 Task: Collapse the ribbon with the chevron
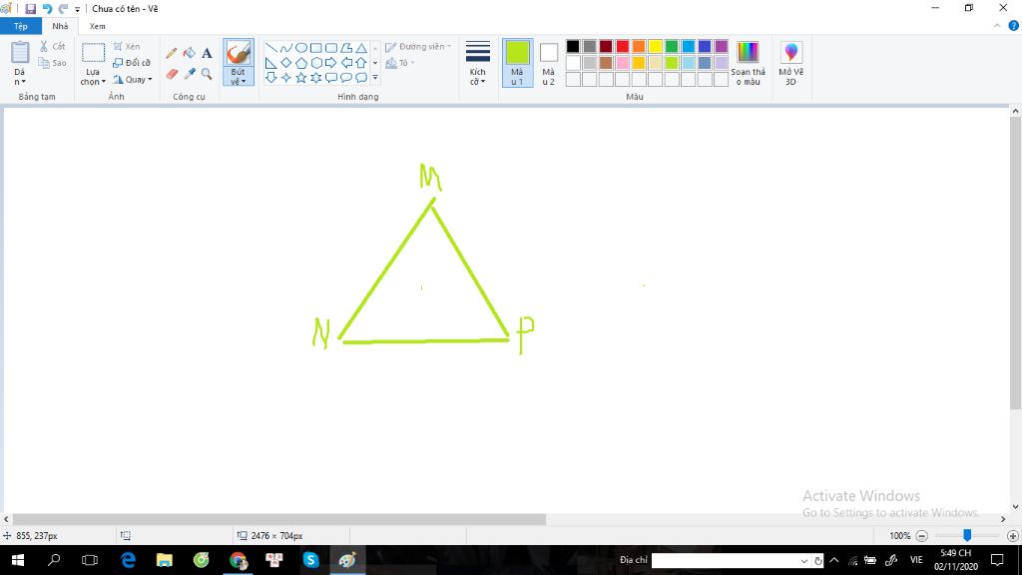pyautogui.click(x=997, y=26)
